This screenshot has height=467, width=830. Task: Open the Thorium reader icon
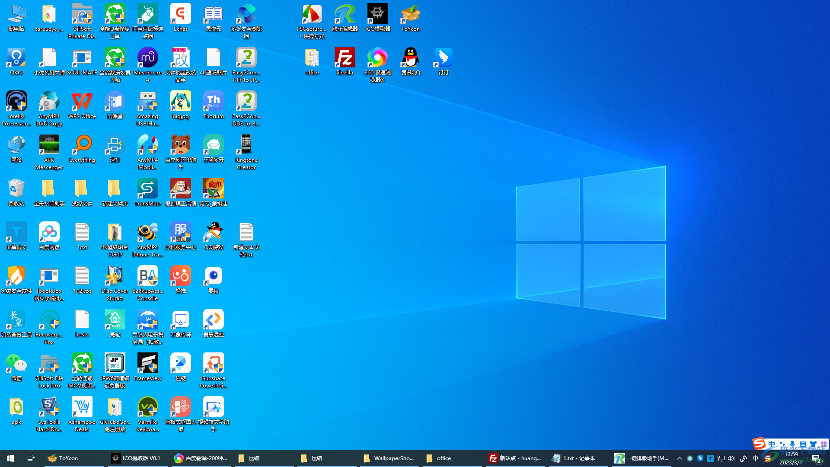pos(214,105)
